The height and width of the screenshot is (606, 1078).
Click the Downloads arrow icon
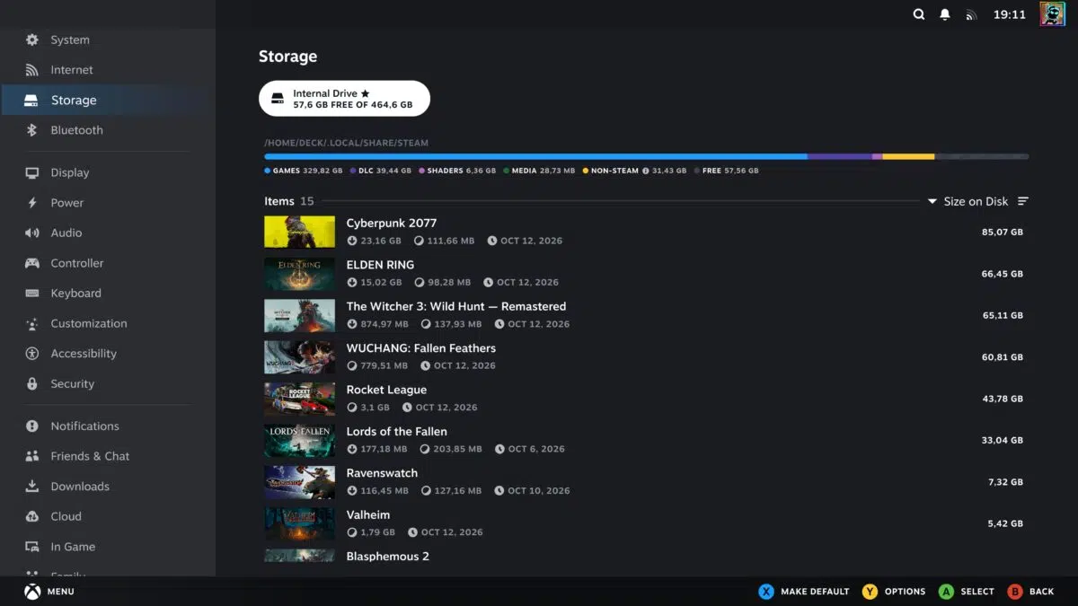click(x=32, y=486)
